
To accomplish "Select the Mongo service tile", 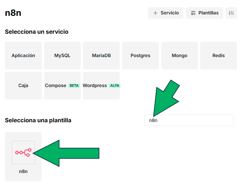I will point(179,56).
